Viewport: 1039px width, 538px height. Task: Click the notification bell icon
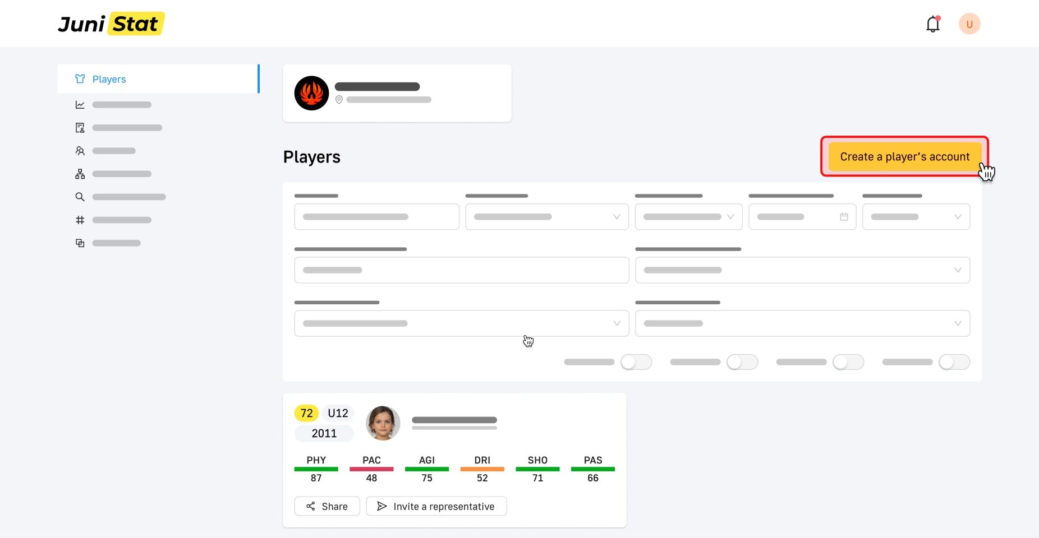[x=932, y=24]
